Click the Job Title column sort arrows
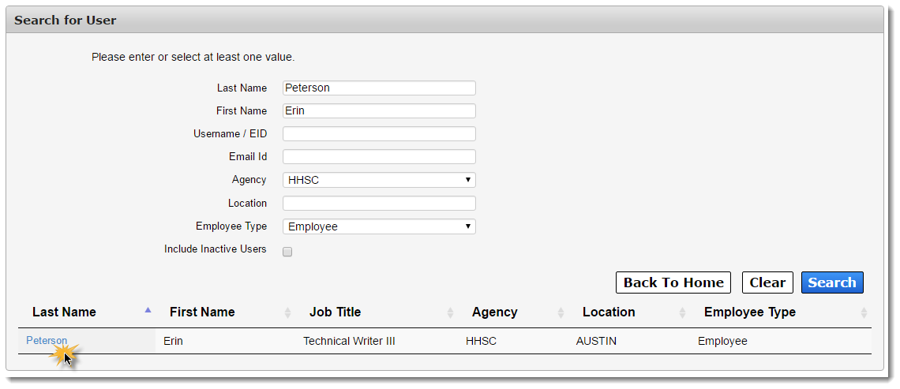The height and width of the screenshot is (389, 900). click(x=451, y=312)
